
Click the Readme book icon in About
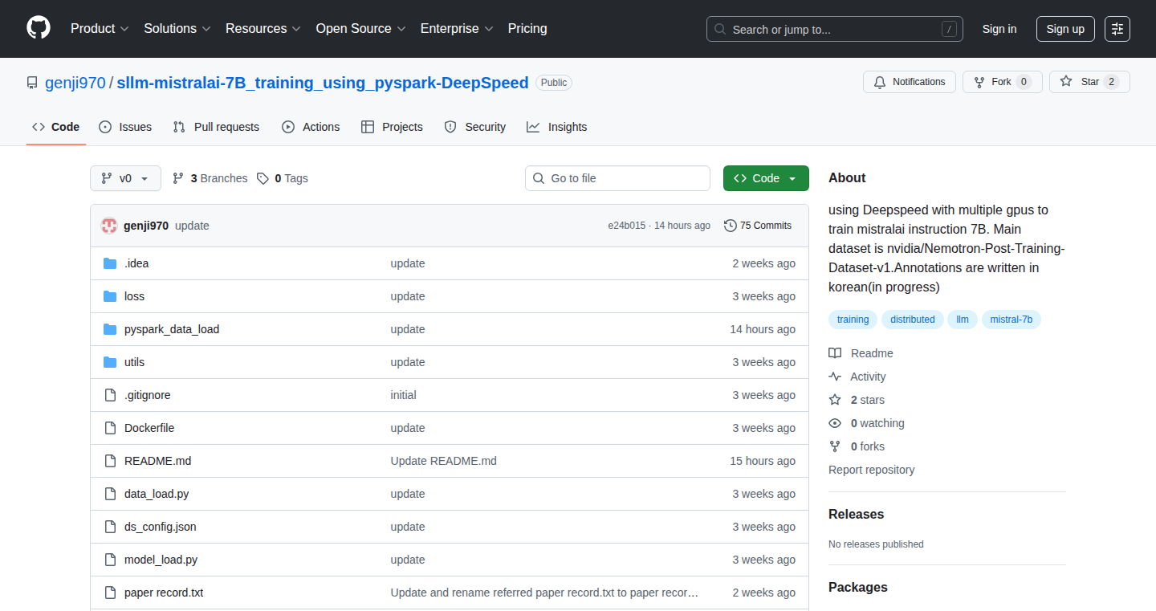tap(835, 353)
